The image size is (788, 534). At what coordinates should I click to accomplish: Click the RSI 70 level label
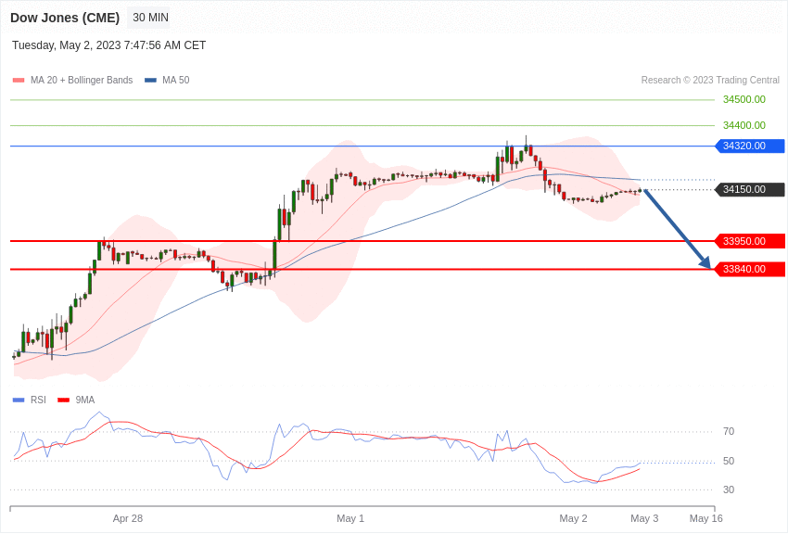point(729,431)
